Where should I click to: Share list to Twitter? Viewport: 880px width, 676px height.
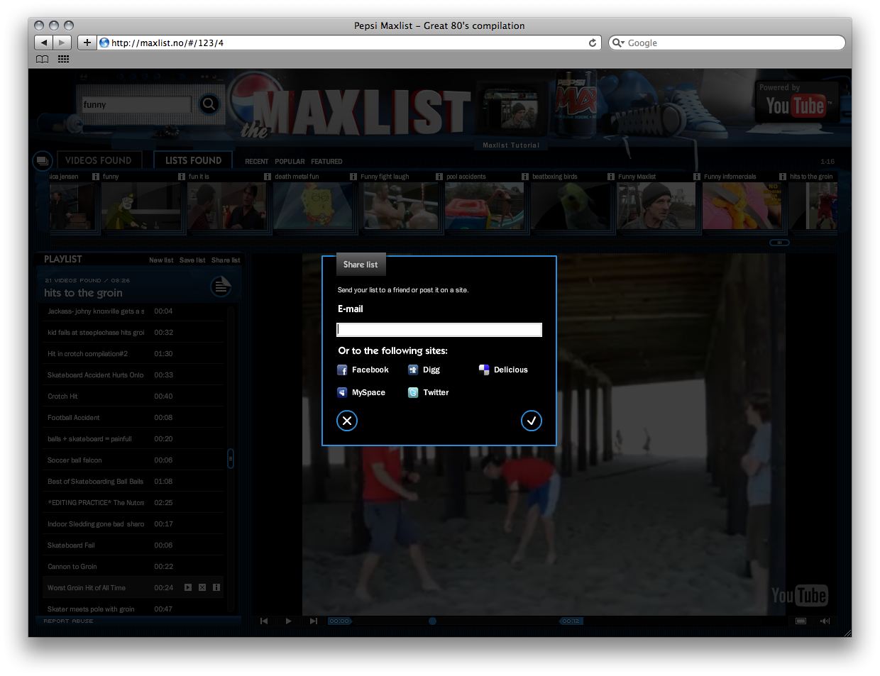point(428,392)
